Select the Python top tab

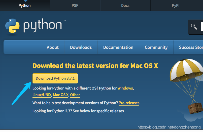pos(25,6)
